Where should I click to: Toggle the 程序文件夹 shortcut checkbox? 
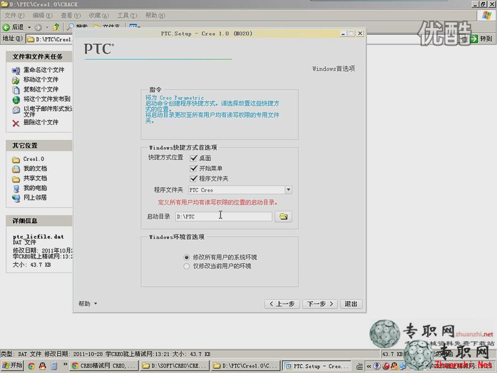click(194, 179)
